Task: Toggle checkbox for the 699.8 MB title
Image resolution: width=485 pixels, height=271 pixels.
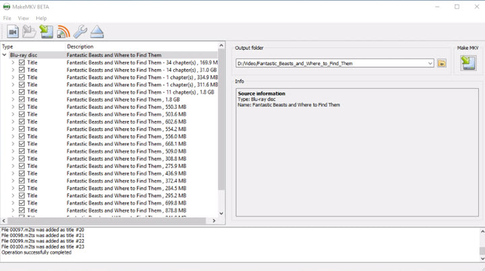Action: [22, 203]
